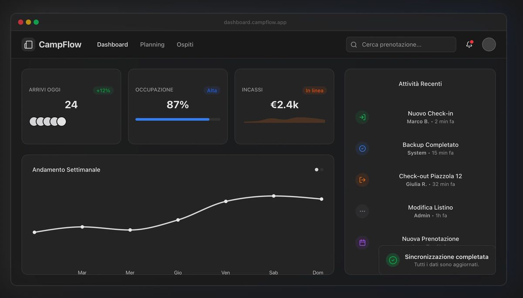523x298 pixels.
Task: Switch to the Ospiti tab
Action: pyautogui.click(x=185, y=44)
